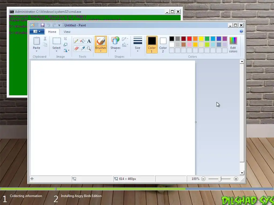
Task: Click the vertical scrollbar down arrow
Action: point(242,173)
